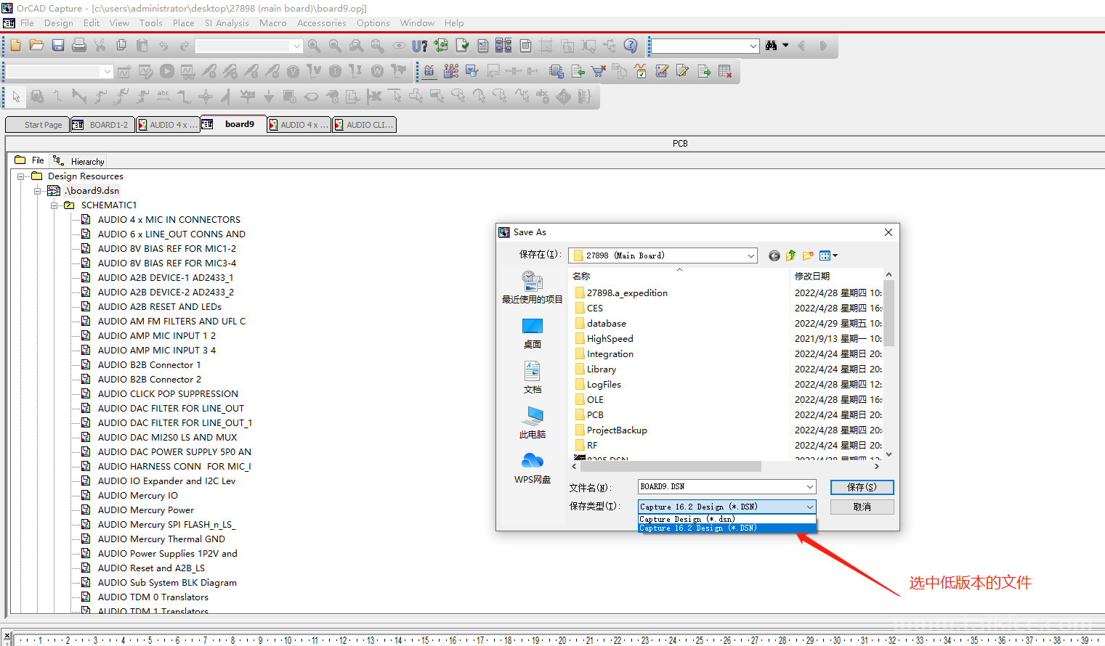The height and width of the screenshot is (646, 1105).
Task: Open the Accessories menu
Action: click(321, 23)
